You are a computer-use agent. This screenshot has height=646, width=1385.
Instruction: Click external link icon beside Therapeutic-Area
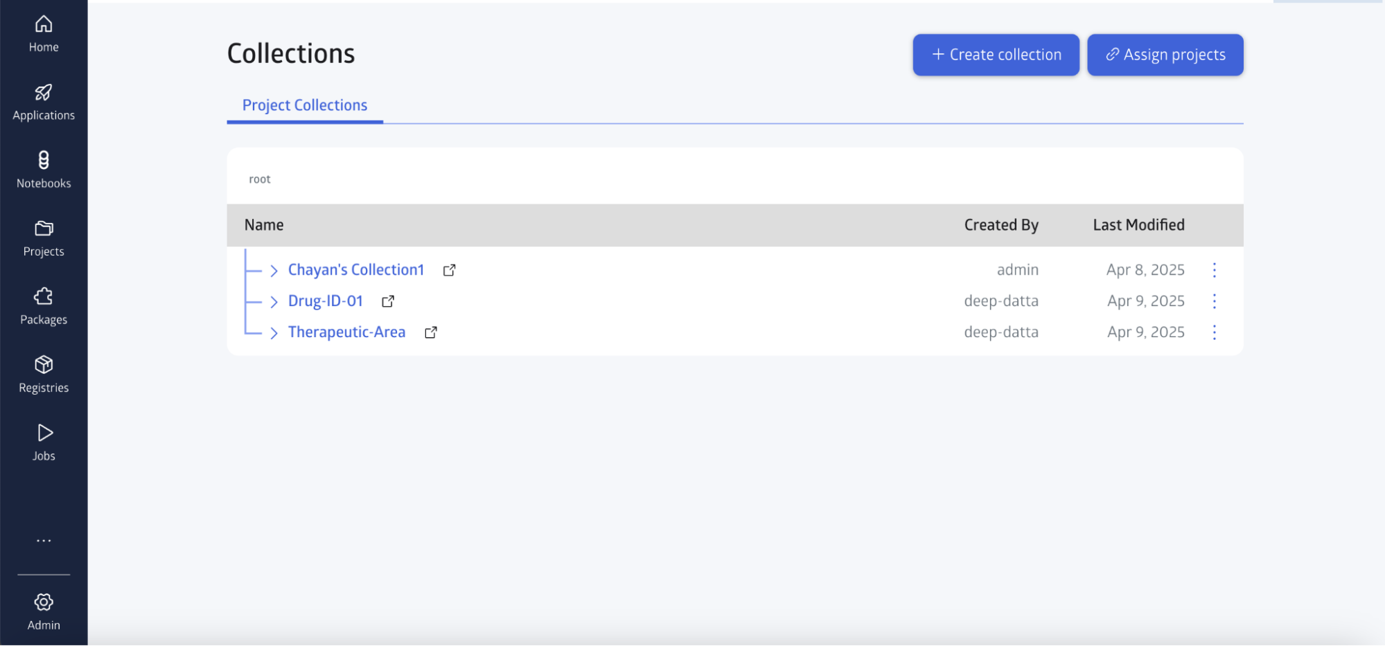(430, 332)
